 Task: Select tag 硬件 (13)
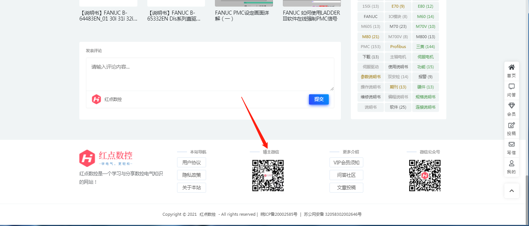(x=425, y=87)
